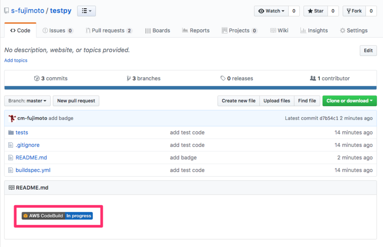The image size is (383, 247).
Task: Select the commits history icon
Action: point(37,78)
